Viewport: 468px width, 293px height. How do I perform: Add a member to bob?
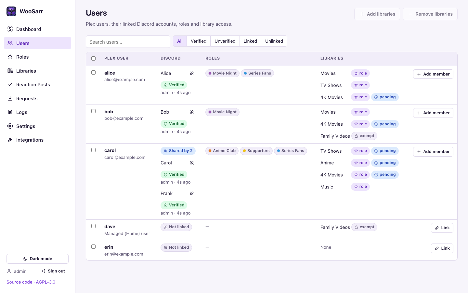coord(433,113)
